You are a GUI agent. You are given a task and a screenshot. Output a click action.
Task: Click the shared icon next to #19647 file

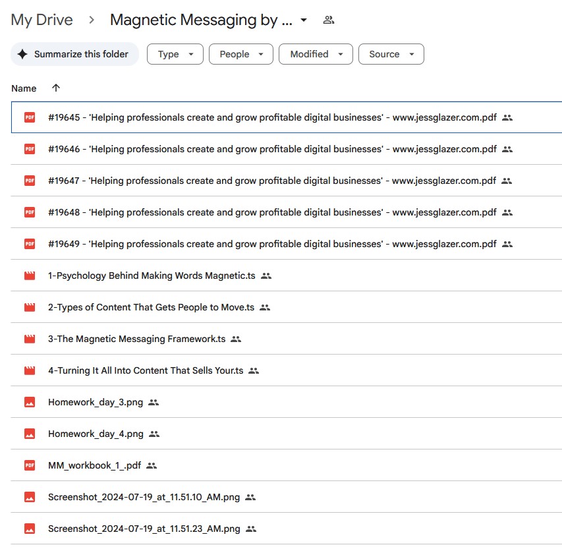pyautogui.click(x=507, y=181)
